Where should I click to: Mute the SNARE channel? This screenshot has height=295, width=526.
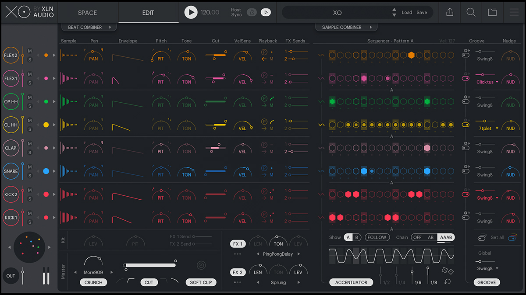30,167
